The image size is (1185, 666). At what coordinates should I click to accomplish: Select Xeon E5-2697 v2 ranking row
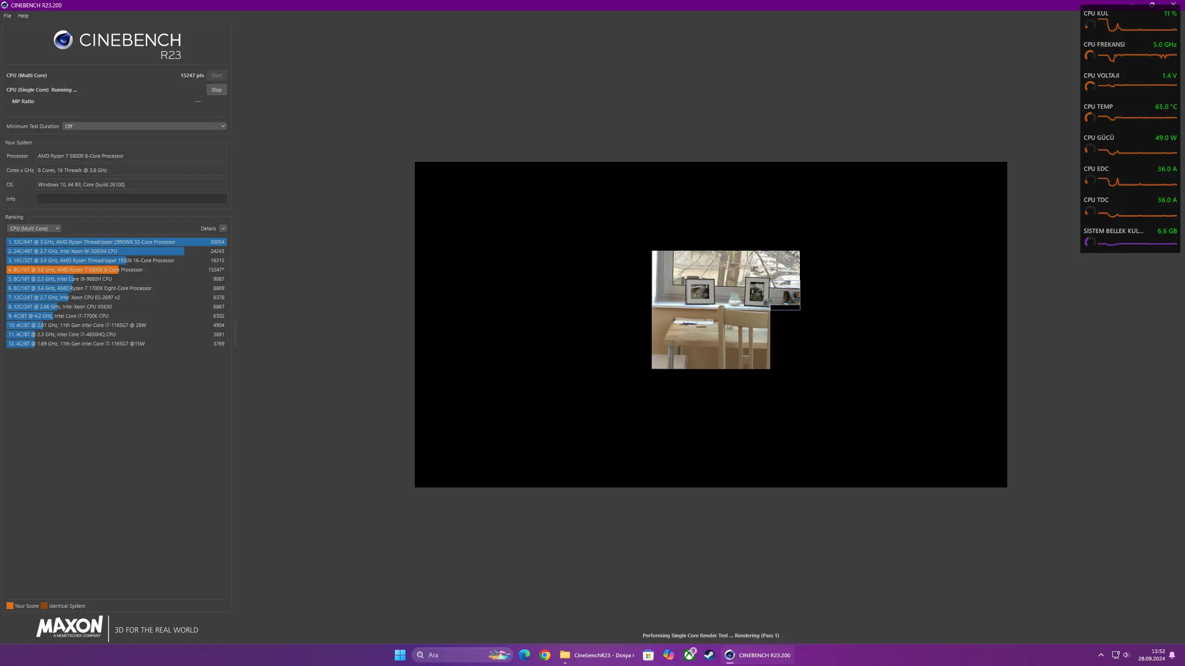pyautogui.click(x=117, y=297)
